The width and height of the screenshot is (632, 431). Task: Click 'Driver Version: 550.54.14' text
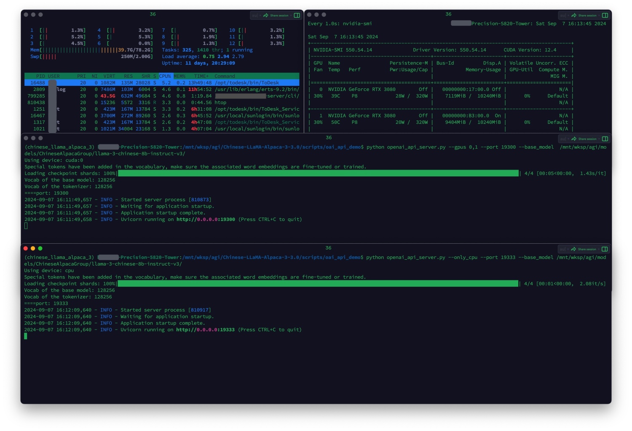(x=450, y=50)
